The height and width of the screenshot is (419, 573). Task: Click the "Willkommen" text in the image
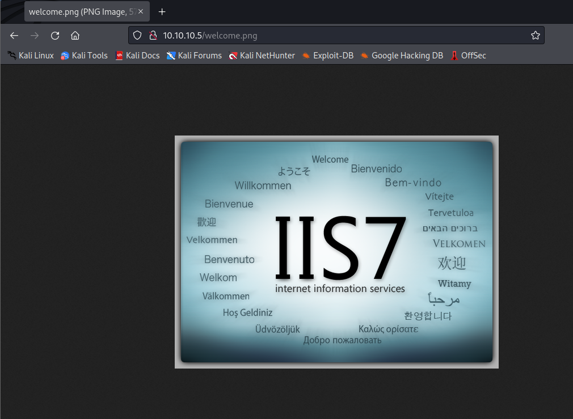point(263,185)
